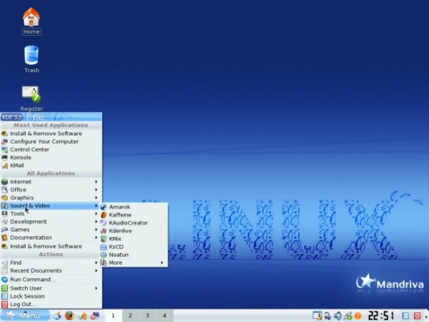
Task: Expand the Recent Documents submenu
Action: click(x=36, y=270)
